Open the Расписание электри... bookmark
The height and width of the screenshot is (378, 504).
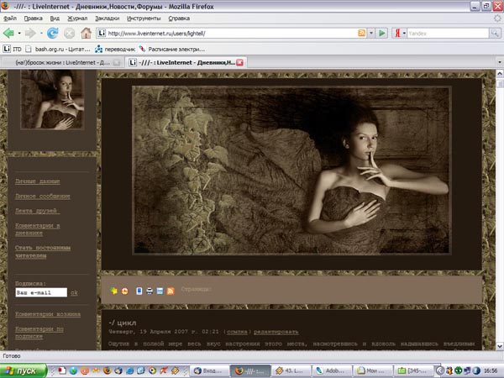click(x=171, y=50)
